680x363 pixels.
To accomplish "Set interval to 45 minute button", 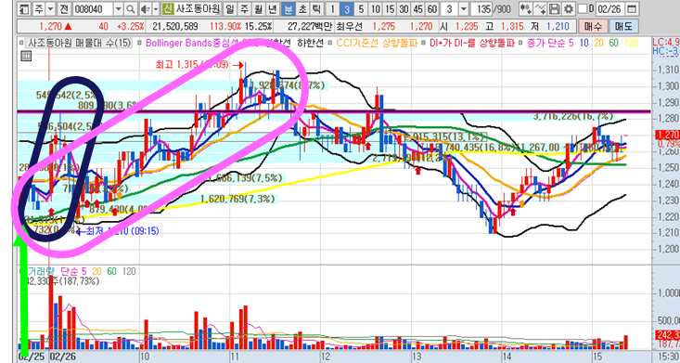I will (x=418, y=8).
